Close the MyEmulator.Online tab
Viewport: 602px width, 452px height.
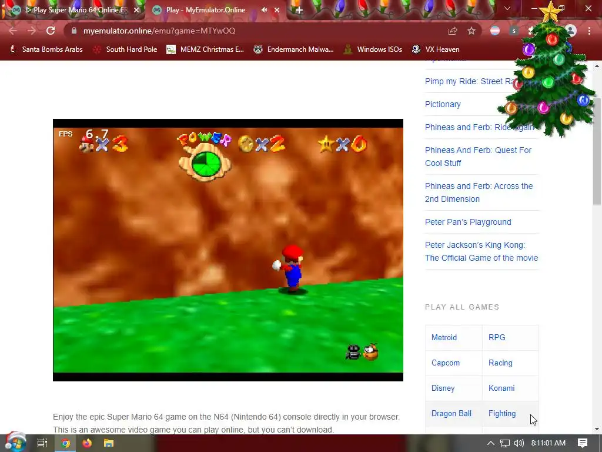pos(277,10)
